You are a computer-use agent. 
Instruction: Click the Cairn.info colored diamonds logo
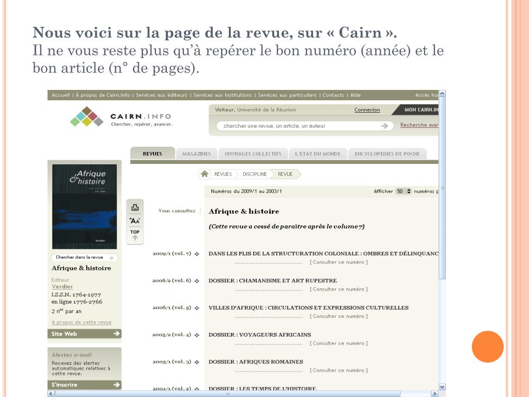pyautogui.click(x=87, y=116)
